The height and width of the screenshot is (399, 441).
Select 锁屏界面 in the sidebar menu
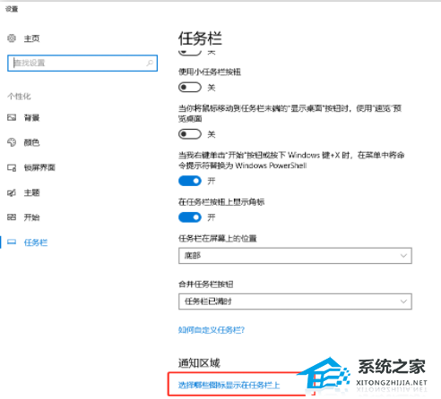coord(39,167)
